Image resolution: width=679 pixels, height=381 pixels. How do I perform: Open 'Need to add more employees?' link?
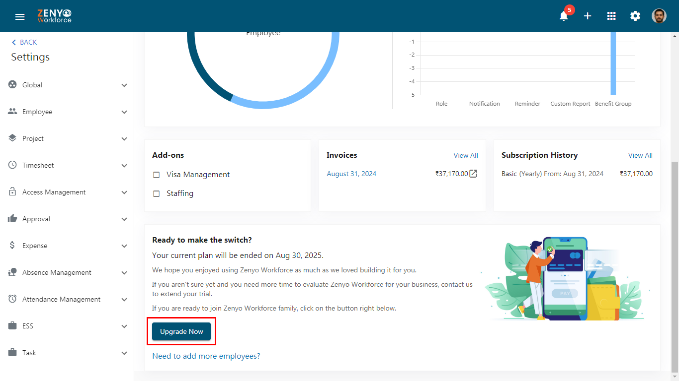[x=206, y=356]
